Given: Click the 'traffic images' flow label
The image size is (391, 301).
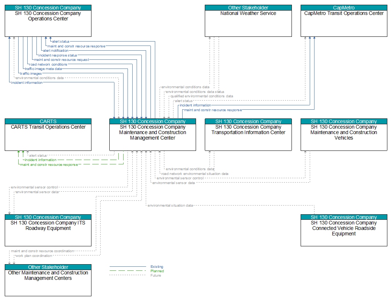Looking at the screenshot, I should click(31, 74).
